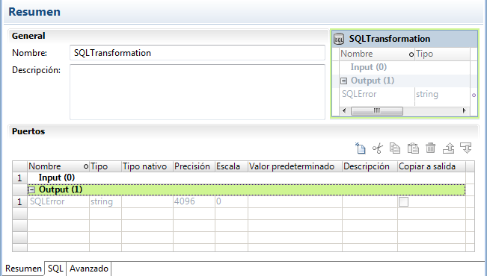Image resolution: width=487 pixels, height=276 pixels.
Task: Click the Move Up arrow icon
Action: 449,148
